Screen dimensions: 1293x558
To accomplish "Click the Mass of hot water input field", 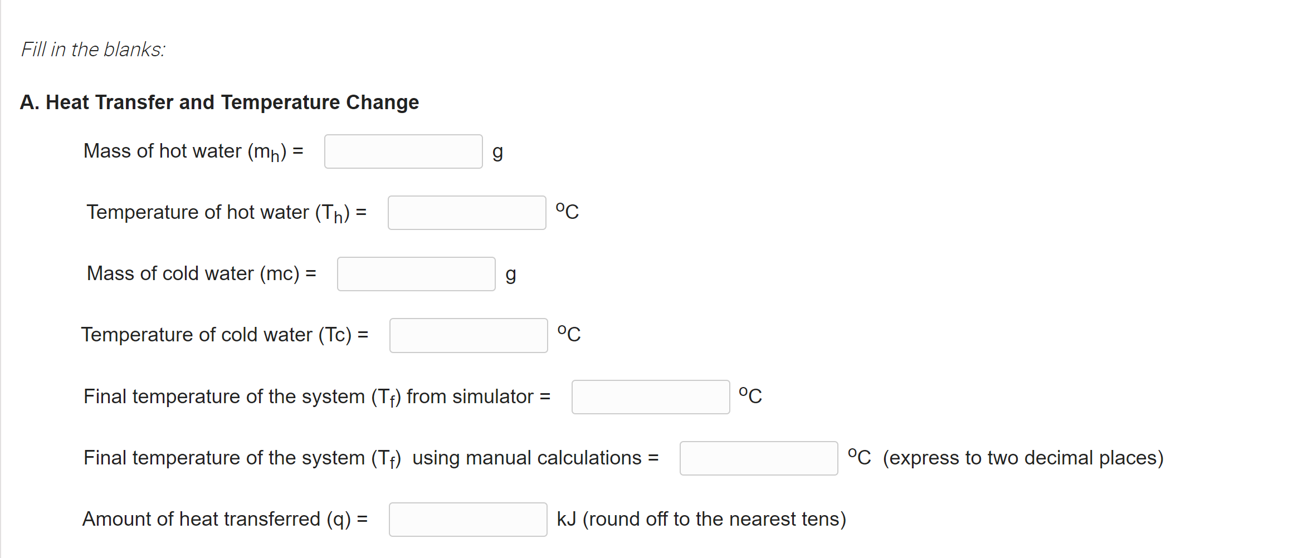I will coord(403,151).
